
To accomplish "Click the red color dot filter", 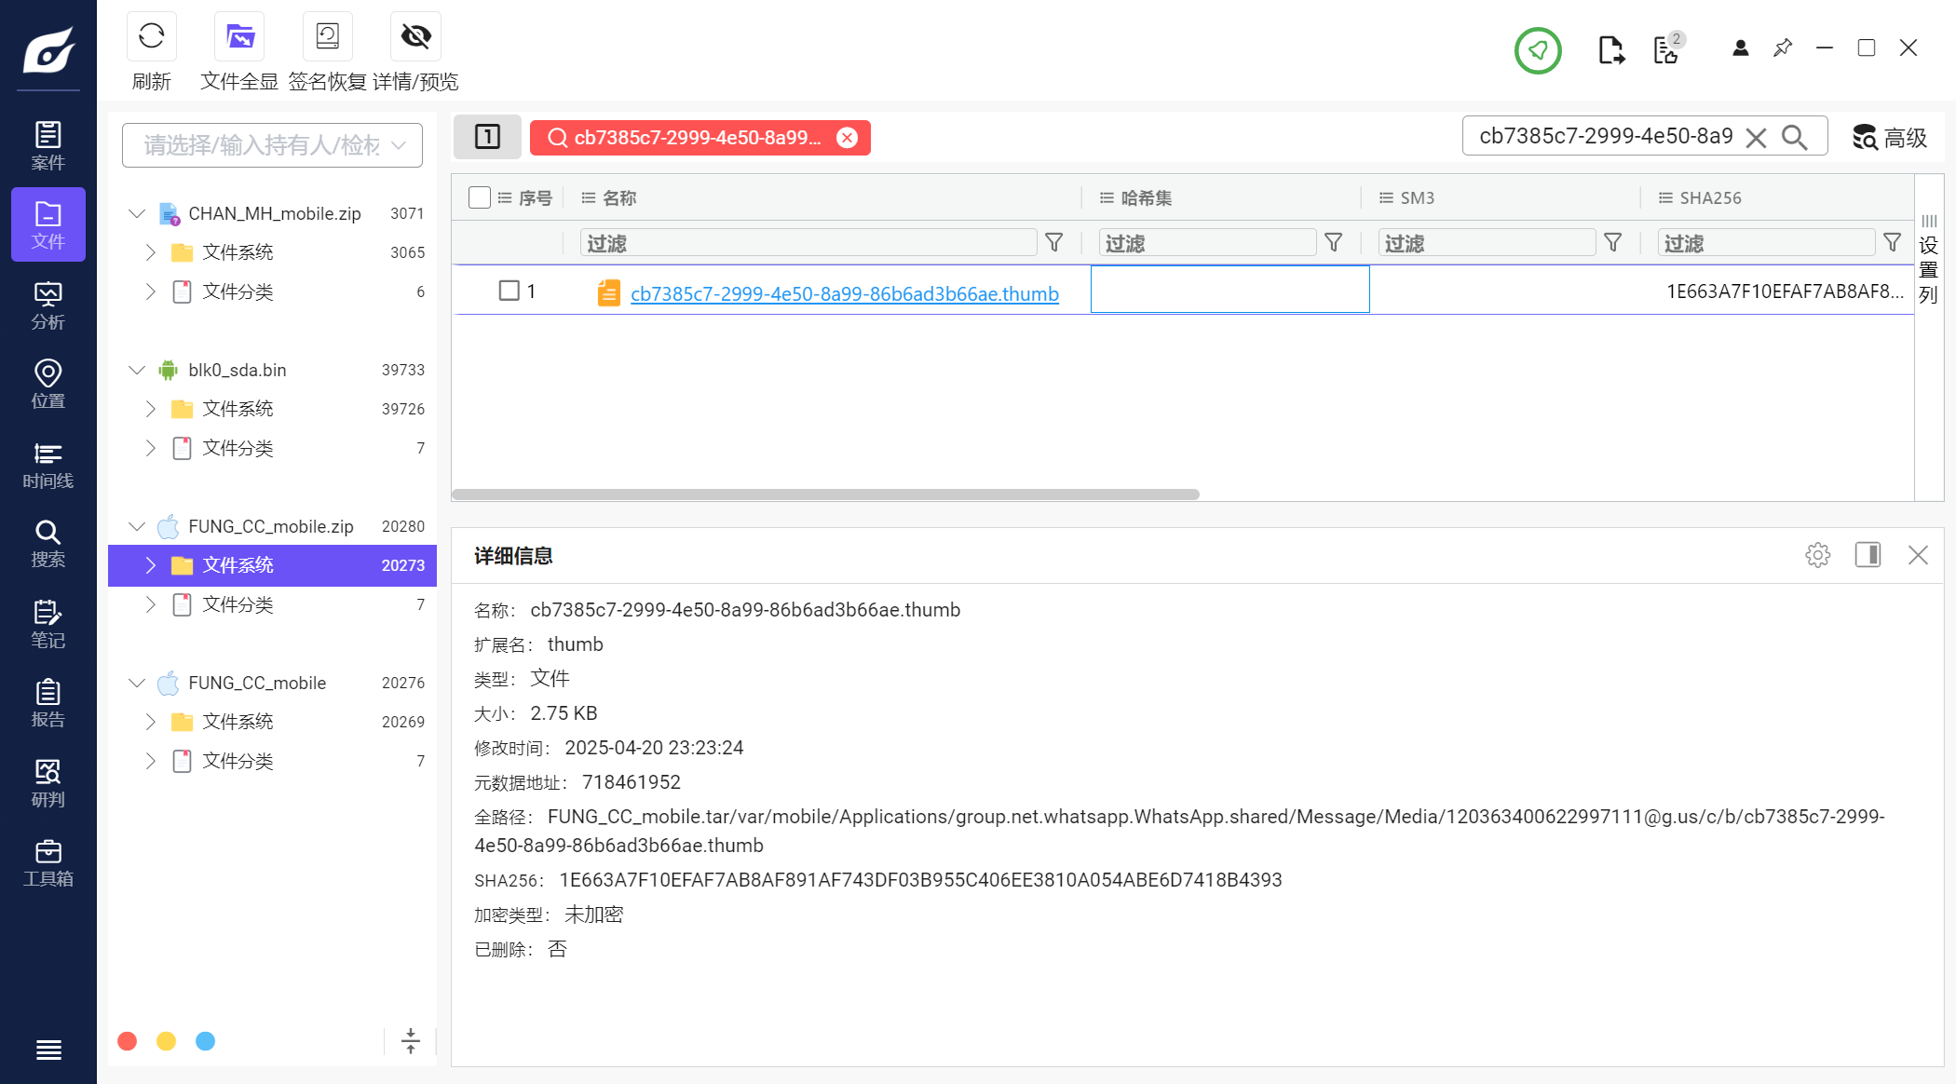I will [x=128, y=1041].
